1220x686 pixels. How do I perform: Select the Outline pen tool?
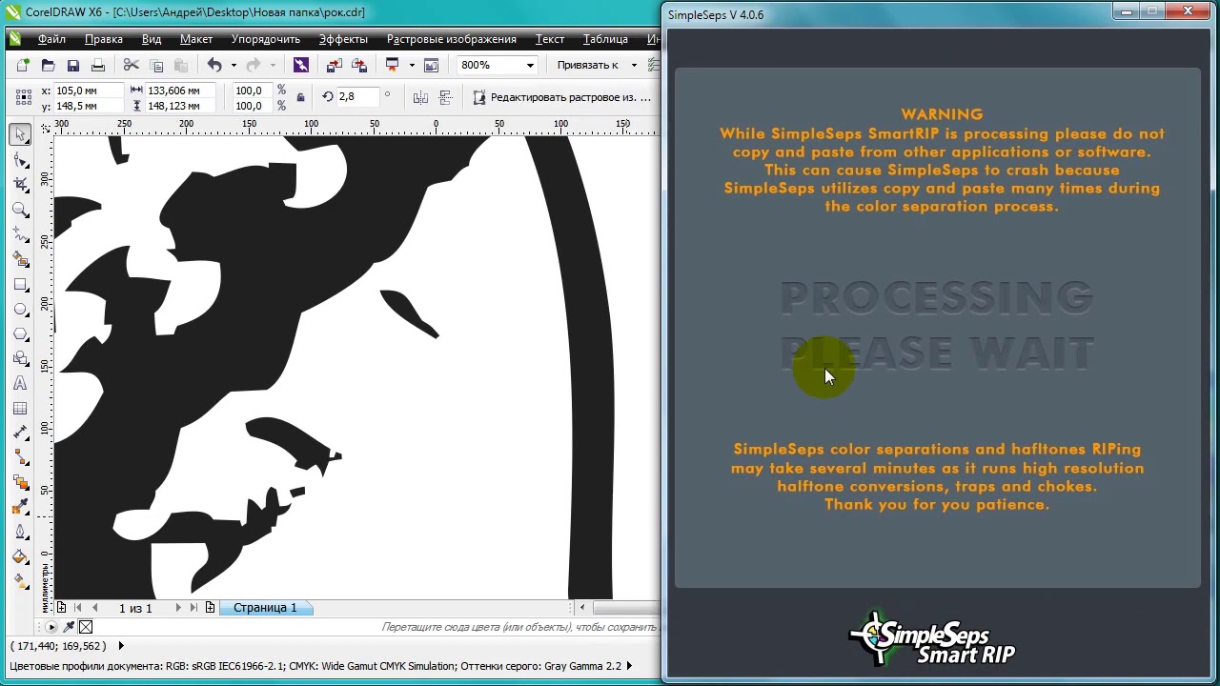click(x=20, y=533)
